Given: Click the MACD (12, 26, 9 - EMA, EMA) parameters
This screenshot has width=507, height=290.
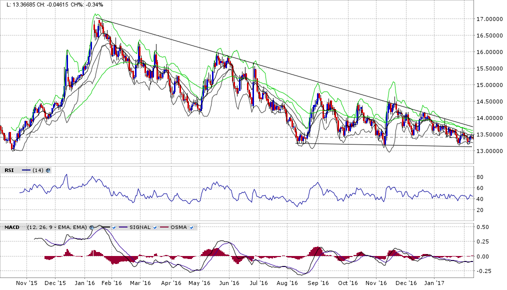Looking at the screenshot, I should tap(57, 227).
